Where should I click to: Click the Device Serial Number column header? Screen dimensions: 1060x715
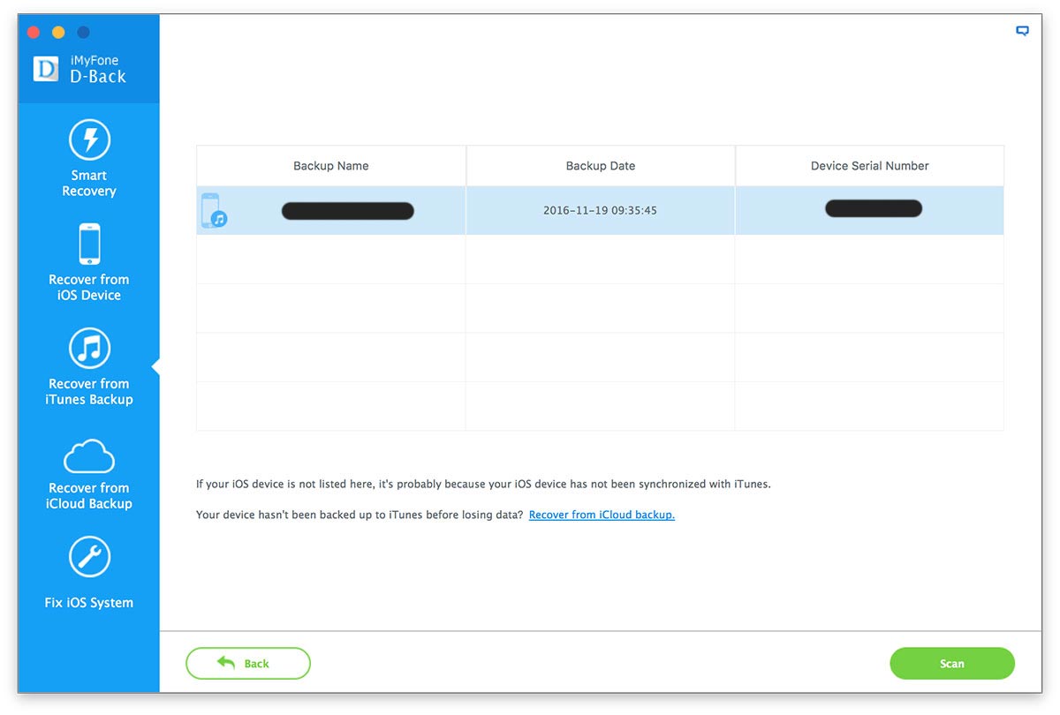tap(869, 166)
